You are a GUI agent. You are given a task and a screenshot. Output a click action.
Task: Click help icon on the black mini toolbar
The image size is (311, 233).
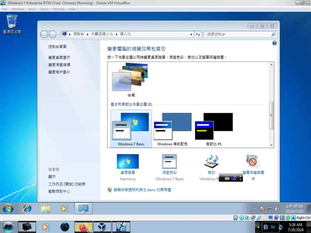[234, 178]
